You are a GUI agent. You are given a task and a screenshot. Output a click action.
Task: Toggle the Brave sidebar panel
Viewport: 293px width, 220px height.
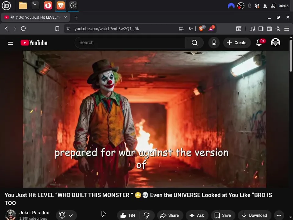tap(261, 29)
